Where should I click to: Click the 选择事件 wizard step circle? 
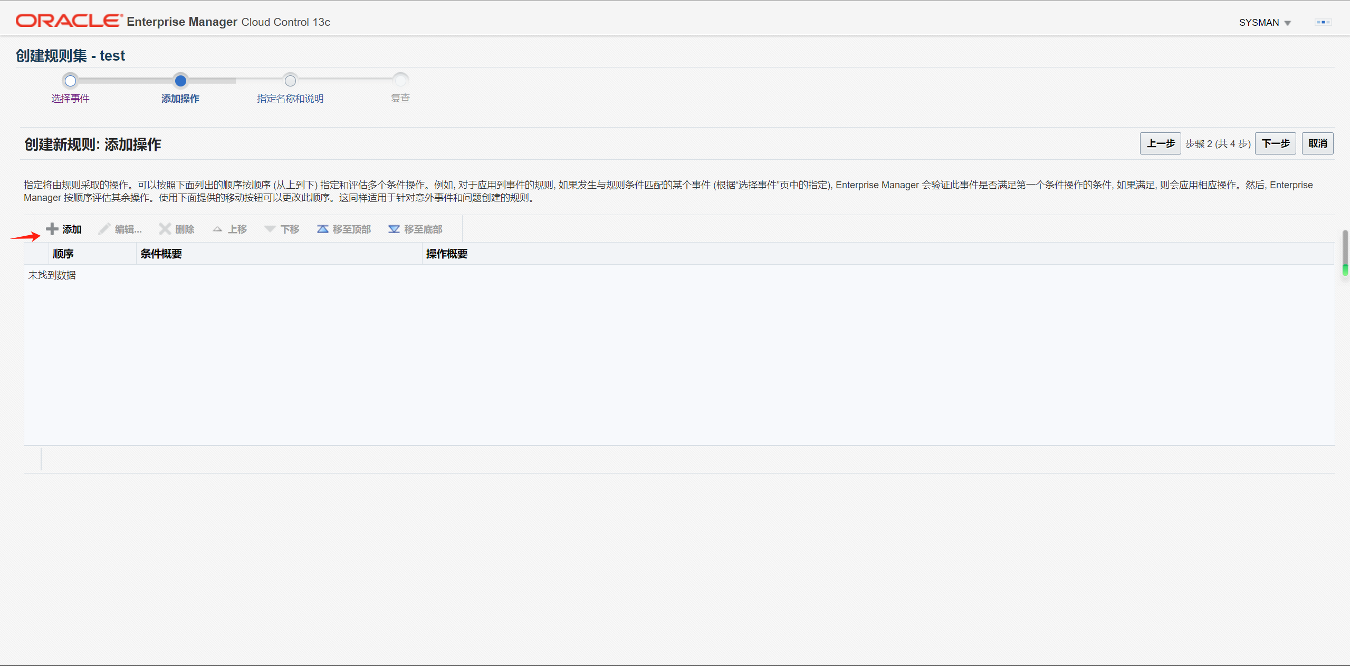[70, 81]
